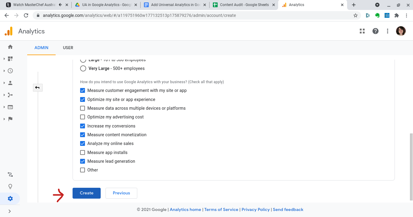Open the Realtime clock icon in sidebar
The image size is (413, 217).
click(x=10, y=71)
